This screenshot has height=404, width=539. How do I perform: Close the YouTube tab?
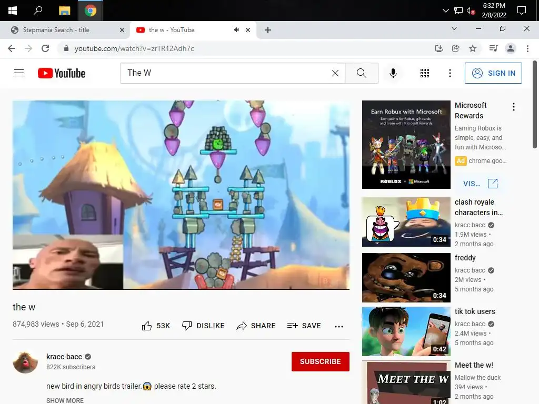(248, 30)
